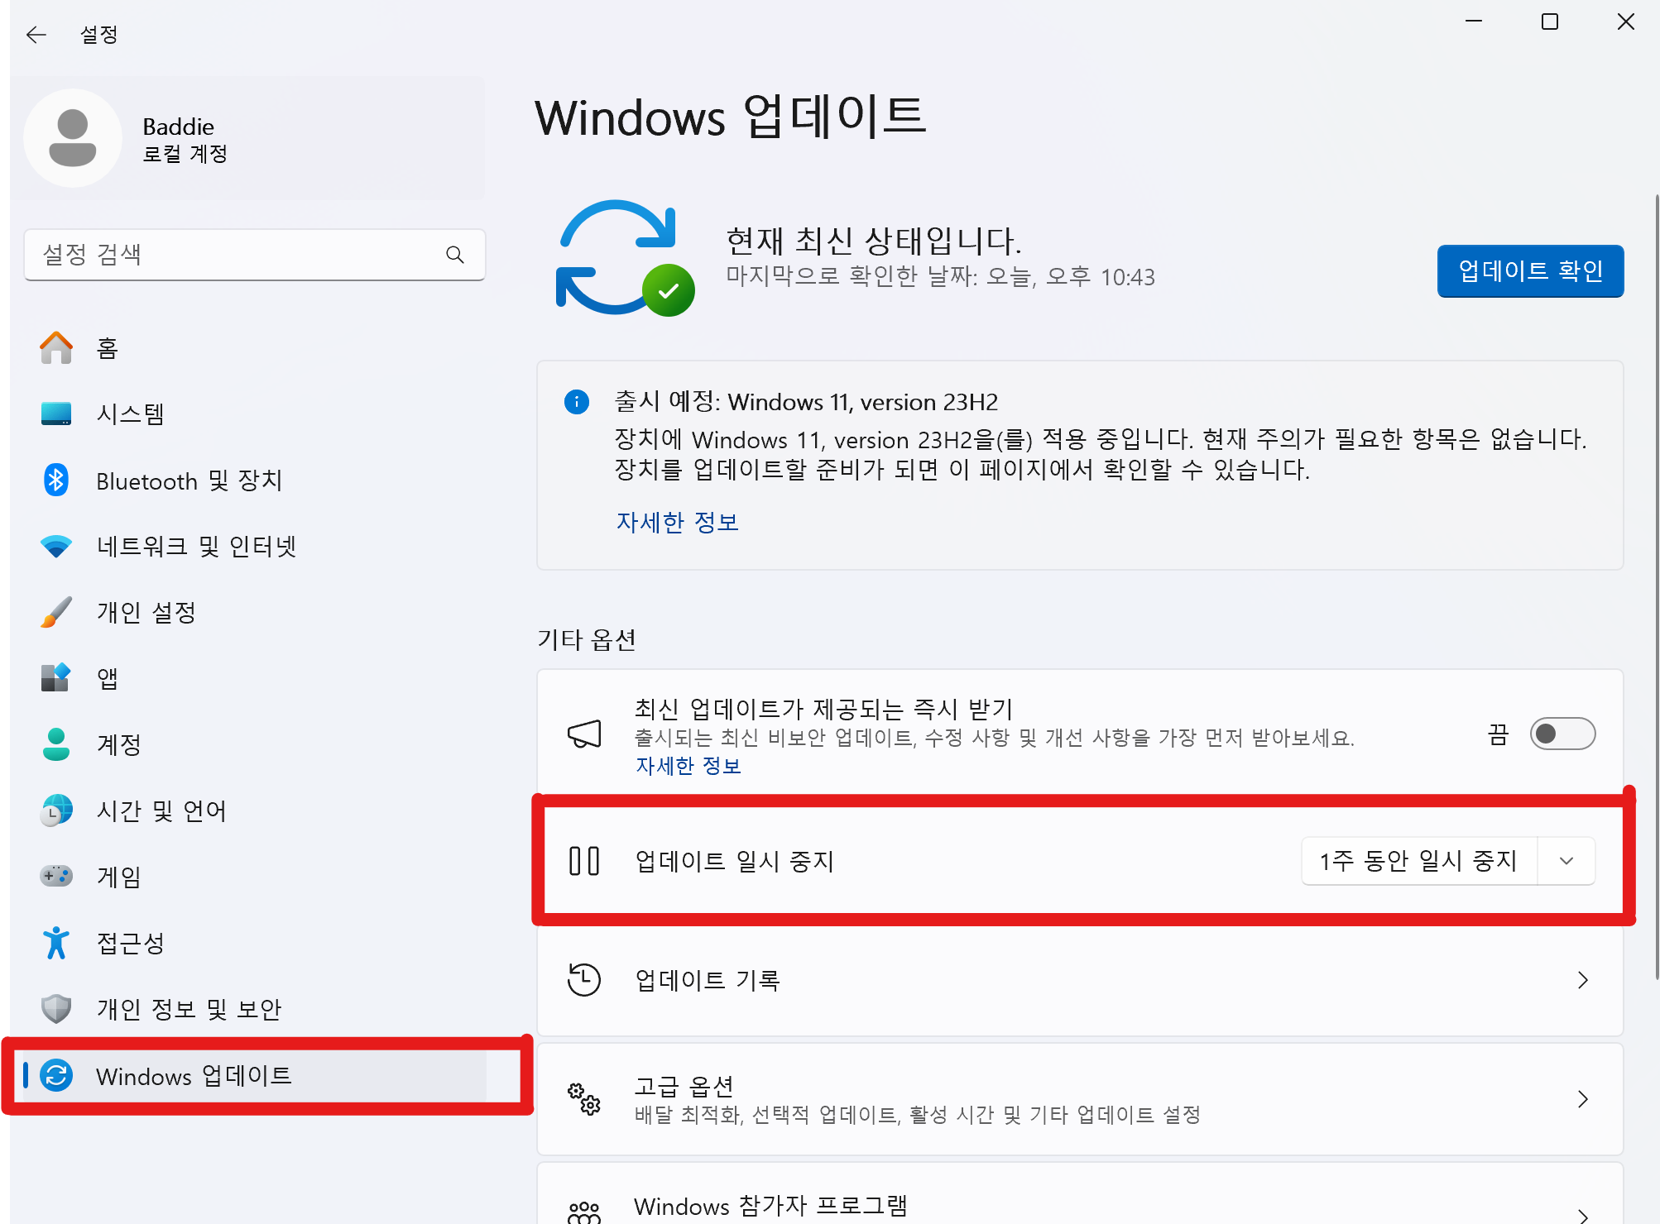This screenshot has height=1224, width=1660.
Task: Click the Home (홈) house icon
Action: coord(56,348)
